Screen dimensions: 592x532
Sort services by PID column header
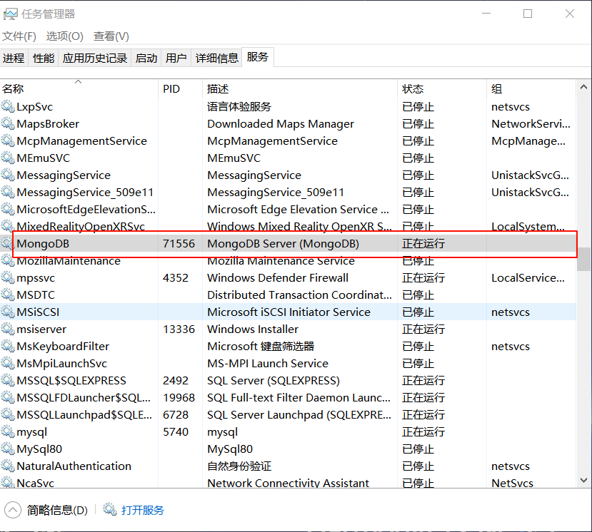click(x=181, y=88)
